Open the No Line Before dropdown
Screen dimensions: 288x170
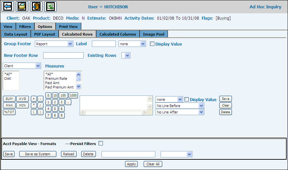point(180,106)
